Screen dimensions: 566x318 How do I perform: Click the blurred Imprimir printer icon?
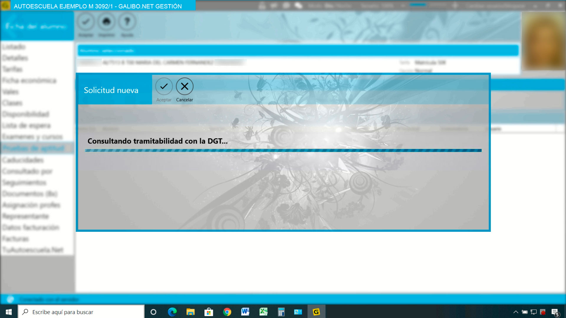(106, 21)
